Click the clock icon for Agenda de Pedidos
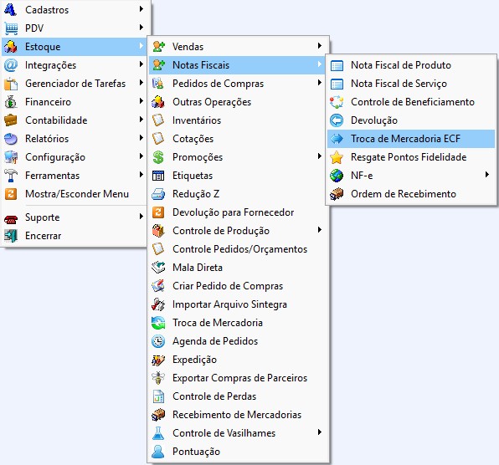The height and width of the screenshot is (465, 499). click(x=158, y=341)
